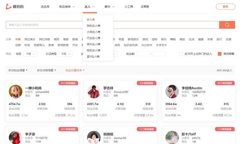Open the 一禅小和尚 name link
Viewport: 240px width, 144px height.
point(34,88)
